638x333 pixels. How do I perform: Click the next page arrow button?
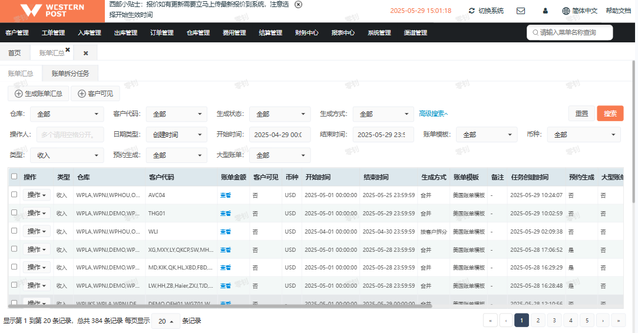(603, 321)
